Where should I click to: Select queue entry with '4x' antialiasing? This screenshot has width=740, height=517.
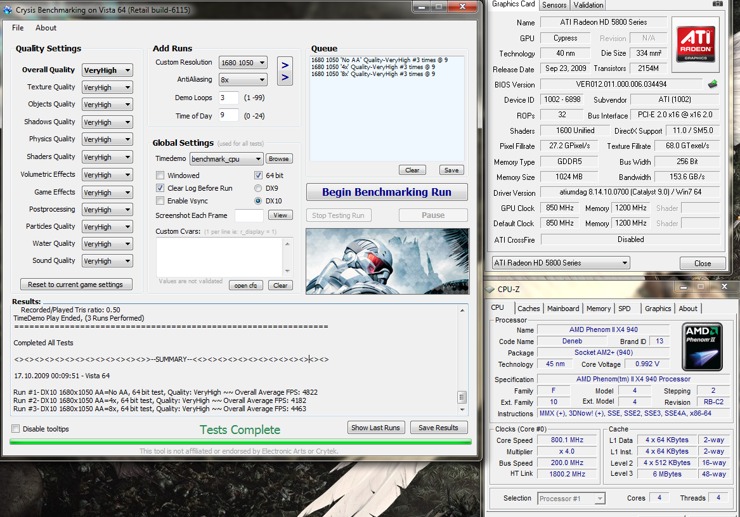tap(373, 67)
